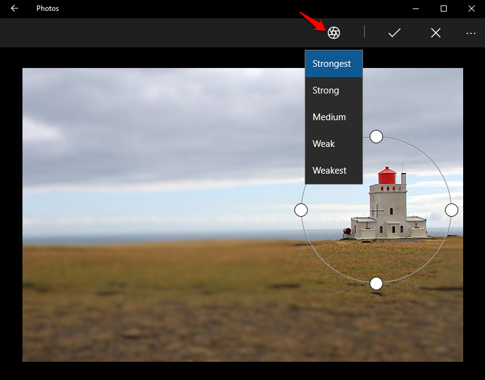This screenshot has width=485, height=380.
Task: Select Strongest blur option
Action: point(334,64)
